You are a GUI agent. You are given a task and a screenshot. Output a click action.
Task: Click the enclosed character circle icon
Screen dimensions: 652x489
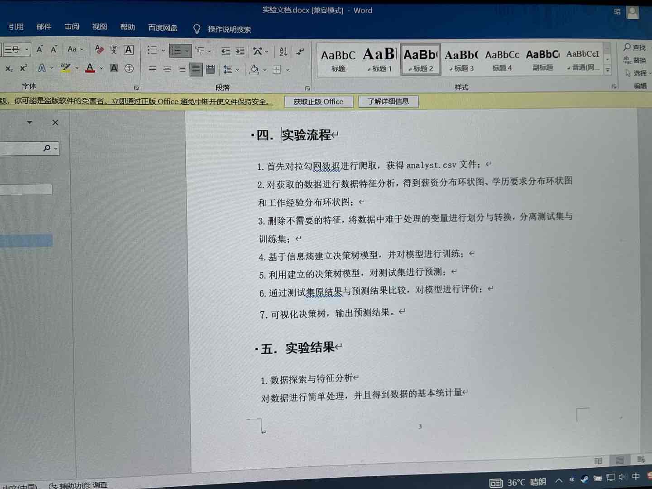(x=129, y=68)
